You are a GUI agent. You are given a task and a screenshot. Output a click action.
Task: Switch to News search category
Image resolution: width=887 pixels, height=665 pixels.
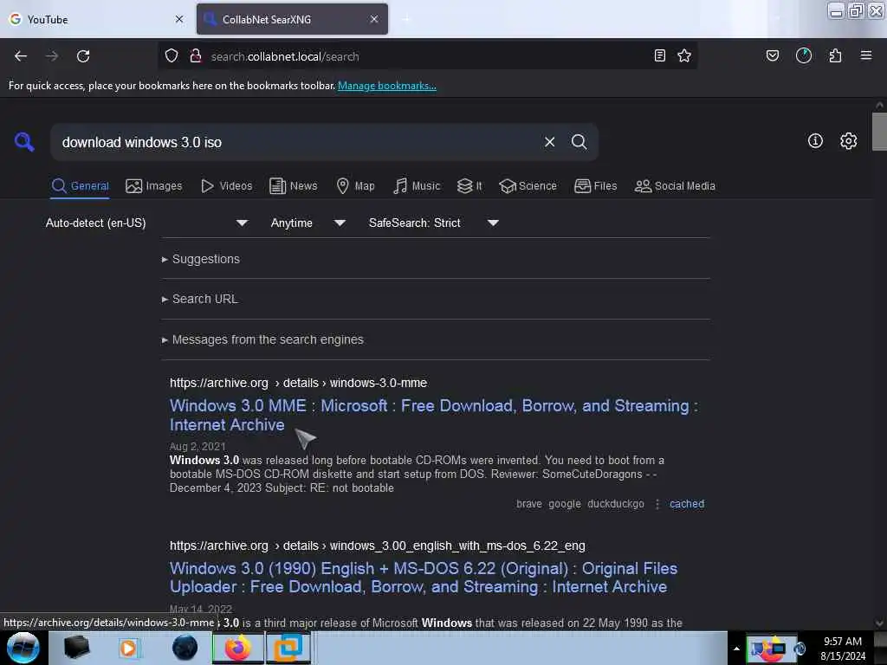tap(293, 186)
